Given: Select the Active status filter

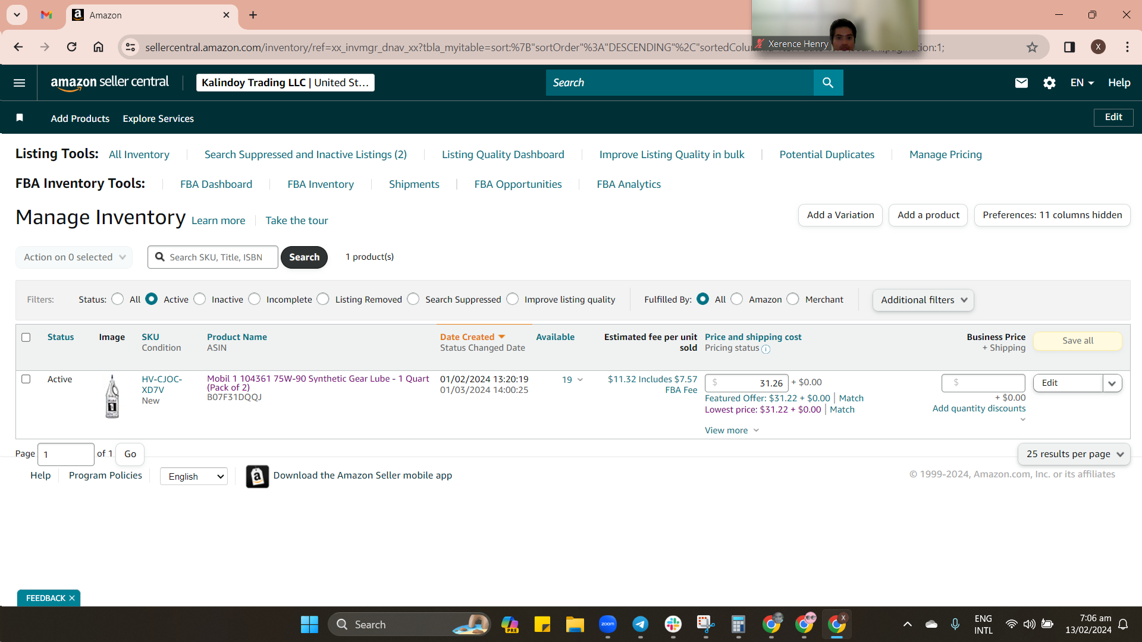Looking at the screenshot, I should pyautogui.click(x=152, y=299).
